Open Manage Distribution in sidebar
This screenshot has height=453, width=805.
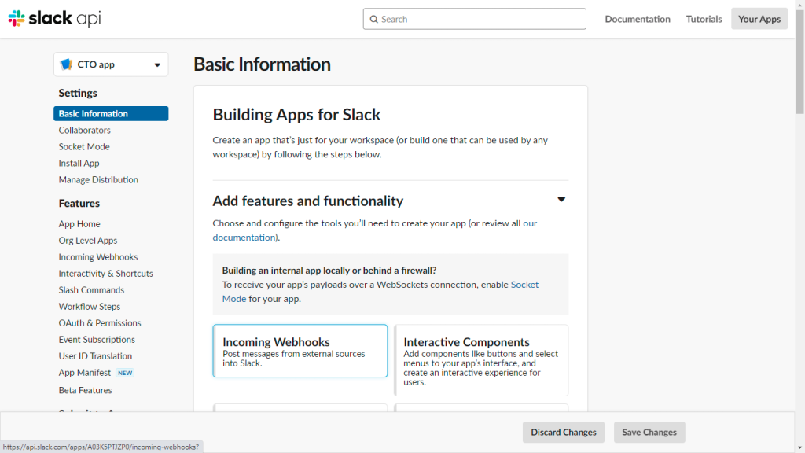(98, 179)
